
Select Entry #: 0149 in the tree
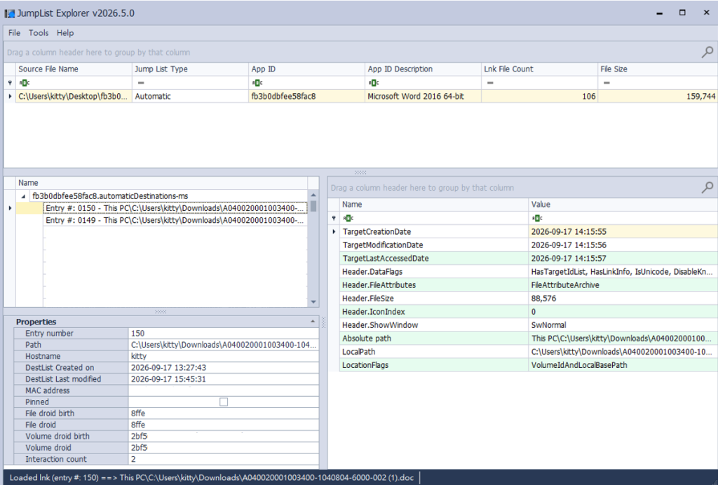[175, 220]
